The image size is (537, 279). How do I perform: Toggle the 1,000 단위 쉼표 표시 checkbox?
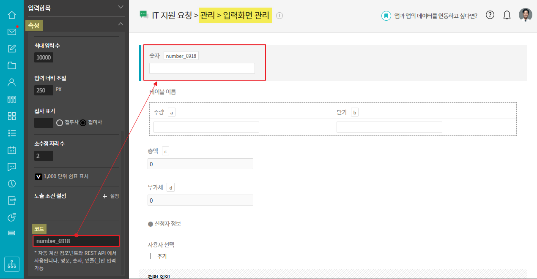pos(38,176)
